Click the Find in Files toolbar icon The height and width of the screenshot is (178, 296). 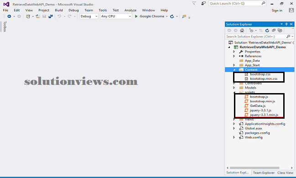coord(184,16)
